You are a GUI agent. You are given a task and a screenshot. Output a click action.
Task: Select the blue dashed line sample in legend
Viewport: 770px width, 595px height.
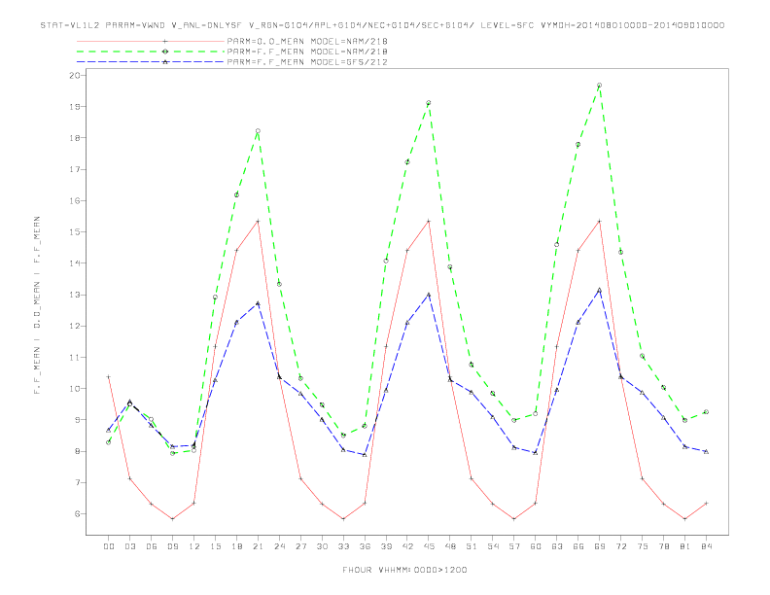(151, 62)
